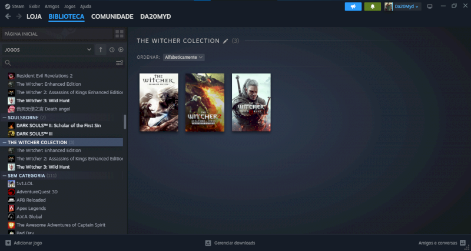Image resolution: width=471 pixels, height=251 pixels.
Task: Toggle the collapse-all arrow button next to Jogos
Action: [101, 50]
